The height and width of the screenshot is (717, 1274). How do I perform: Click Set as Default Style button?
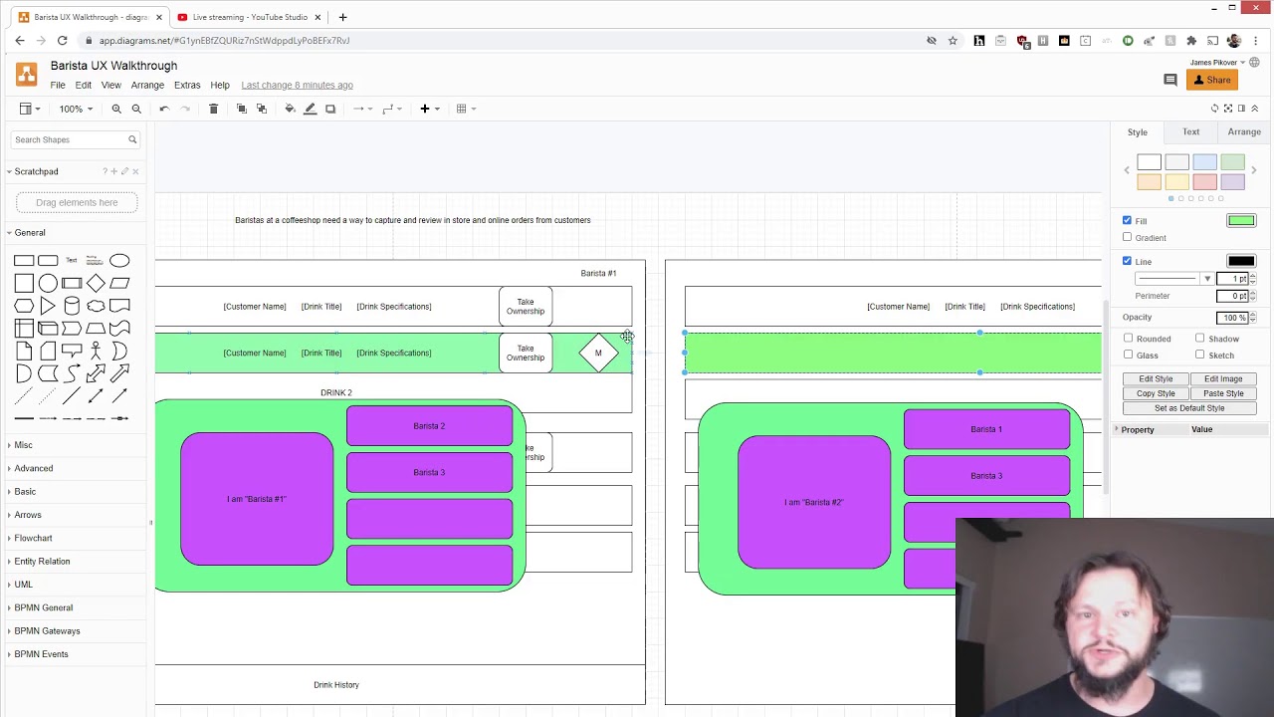click(x=1189, y=408)
